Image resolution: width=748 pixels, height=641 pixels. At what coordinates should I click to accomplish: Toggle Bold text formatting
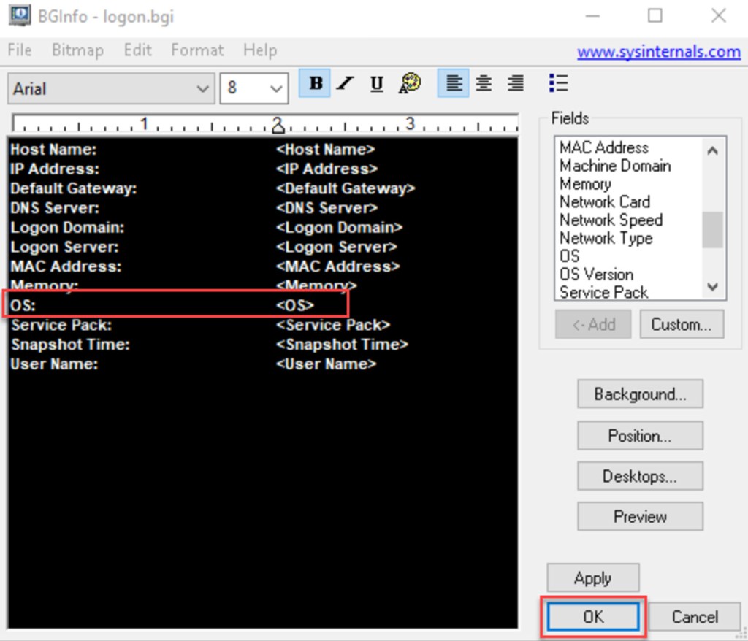pos(316,83)
